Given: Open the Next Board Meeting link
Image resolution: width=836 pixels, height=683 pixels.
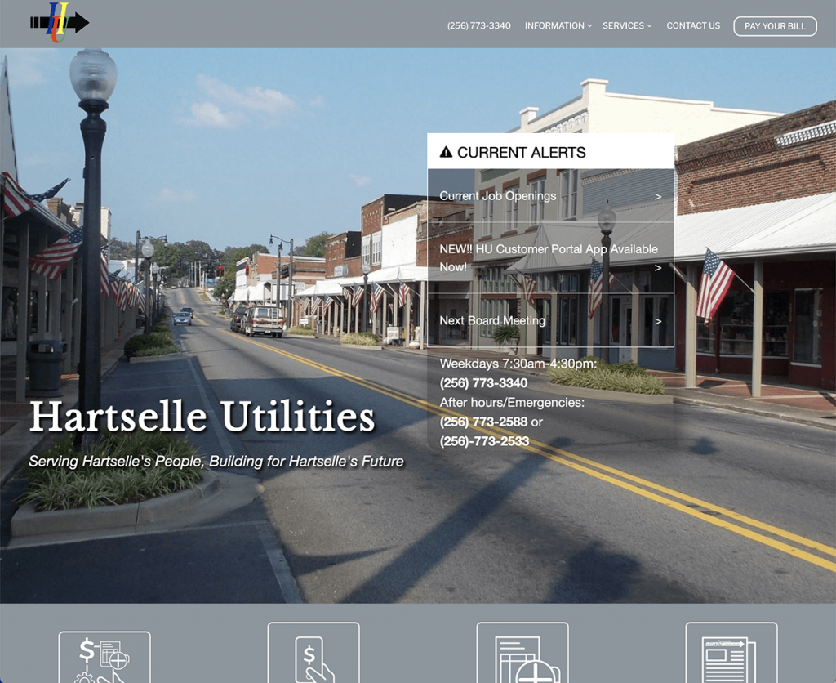Looking at the screenshot, I should (x=491, y=320).
